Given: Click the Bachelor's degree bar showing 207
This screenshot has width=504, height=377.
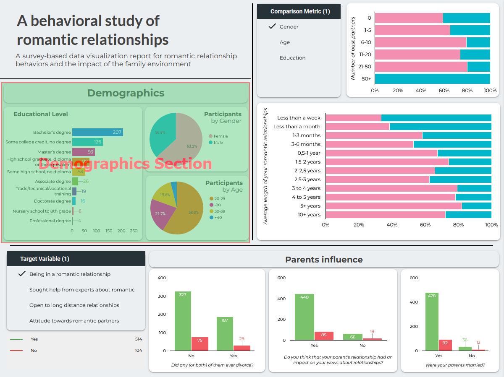Looking at the screenshot, I should coord(97,133).
